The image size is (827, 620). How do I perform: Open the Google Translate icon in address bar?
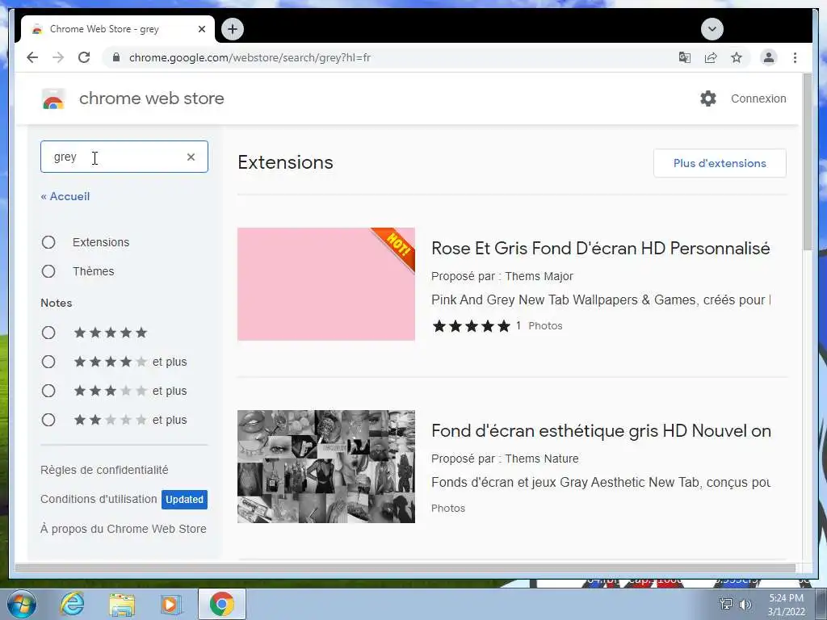pyautogui.click(x=685, y=57)
